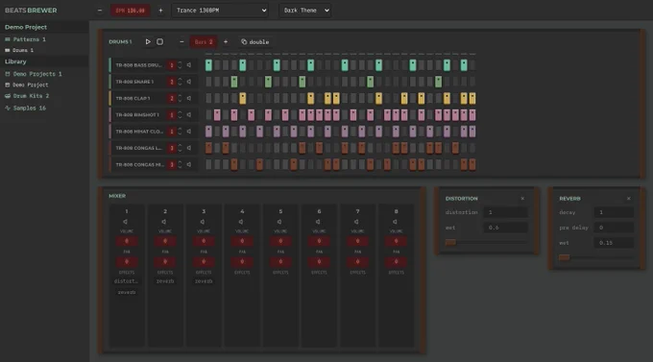Screen dimensions: 653x362
Task: Open the Dark Theme dropdown
Action: pos(305,11)
